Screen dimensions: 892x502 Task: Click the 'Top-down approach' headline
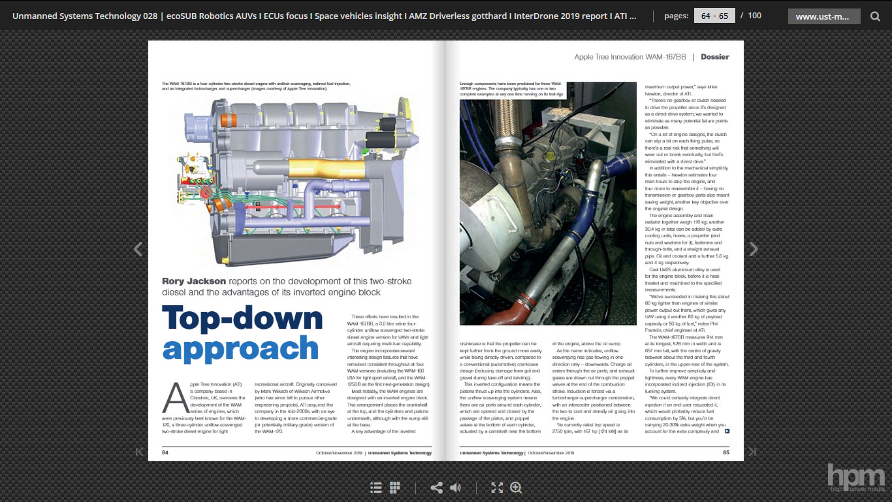pos(242,333)
